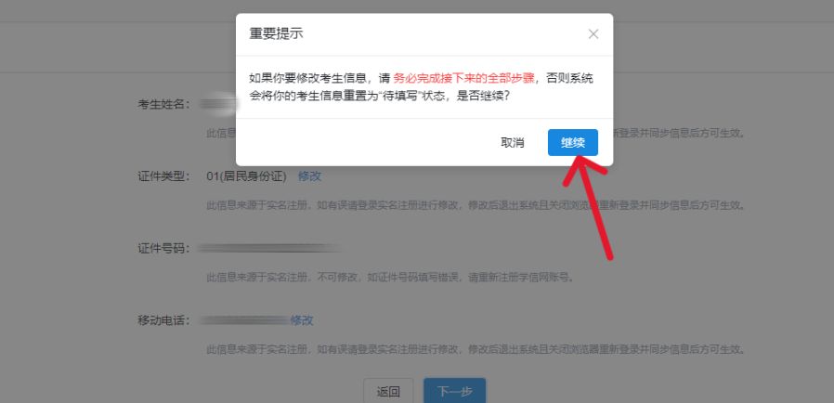Confirm by clicking the blue 继续 button

pos(572,142)
